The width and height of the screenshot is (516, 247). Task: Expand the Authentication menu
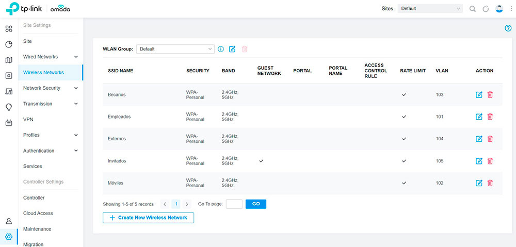[51, 151]
